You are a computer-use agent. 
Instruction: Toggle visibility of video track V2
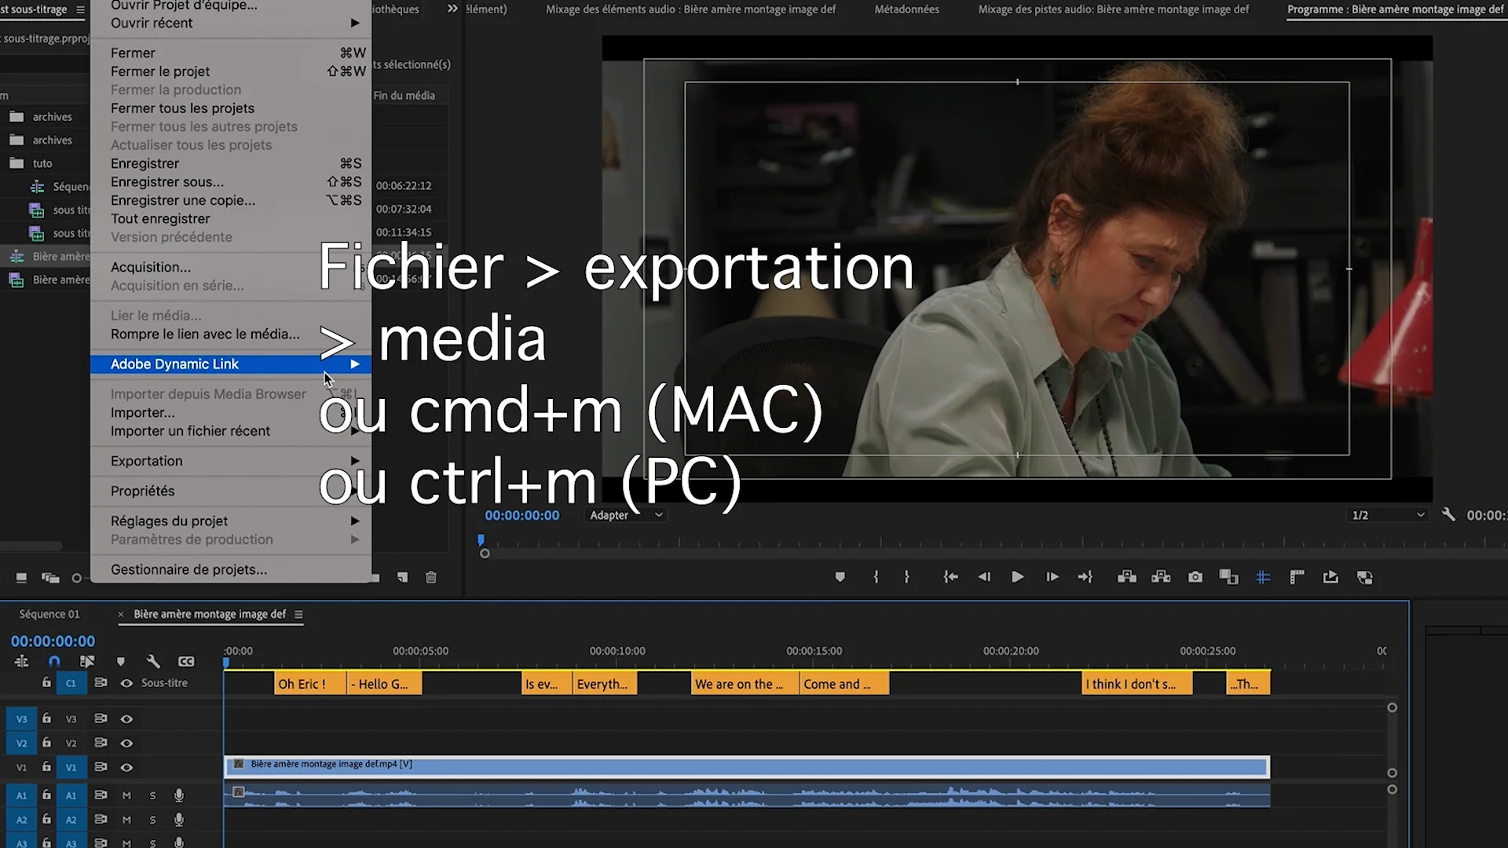pyautogui.click(x=126, y=743)
